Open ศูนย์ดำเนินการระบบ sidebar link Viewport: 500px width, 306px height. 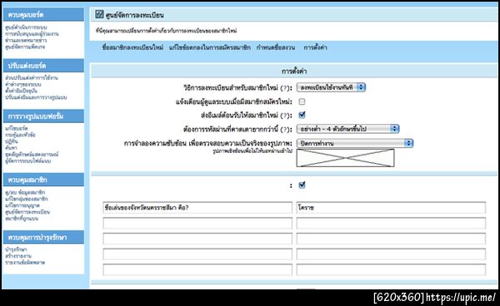[26, 27]
